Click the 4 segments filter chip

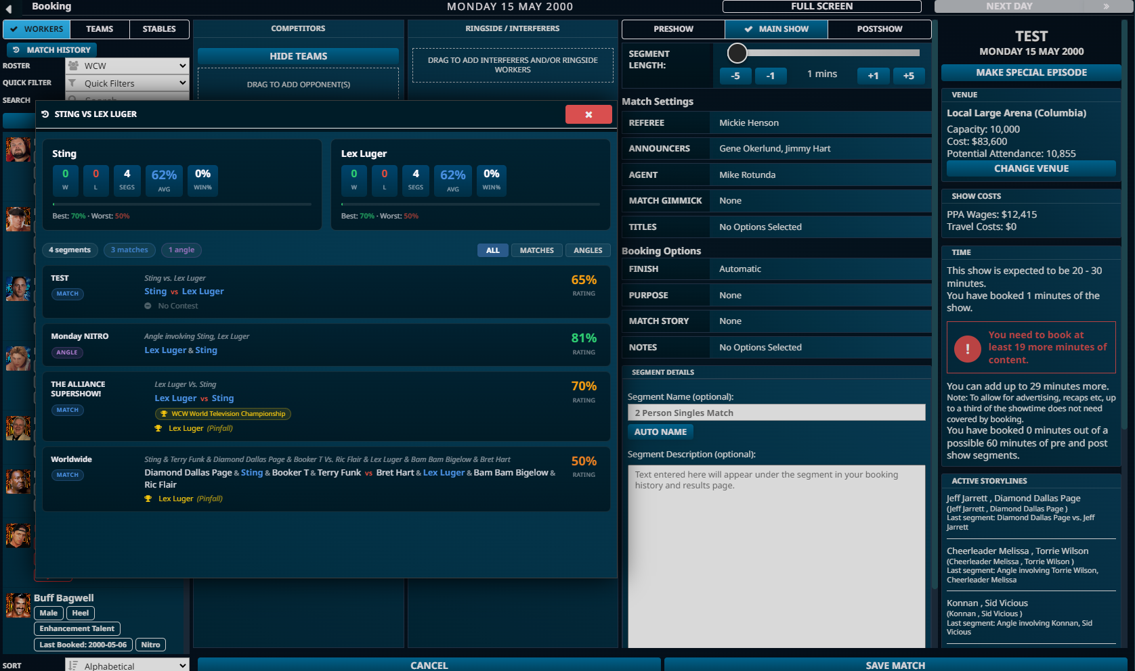pos(70,250)
